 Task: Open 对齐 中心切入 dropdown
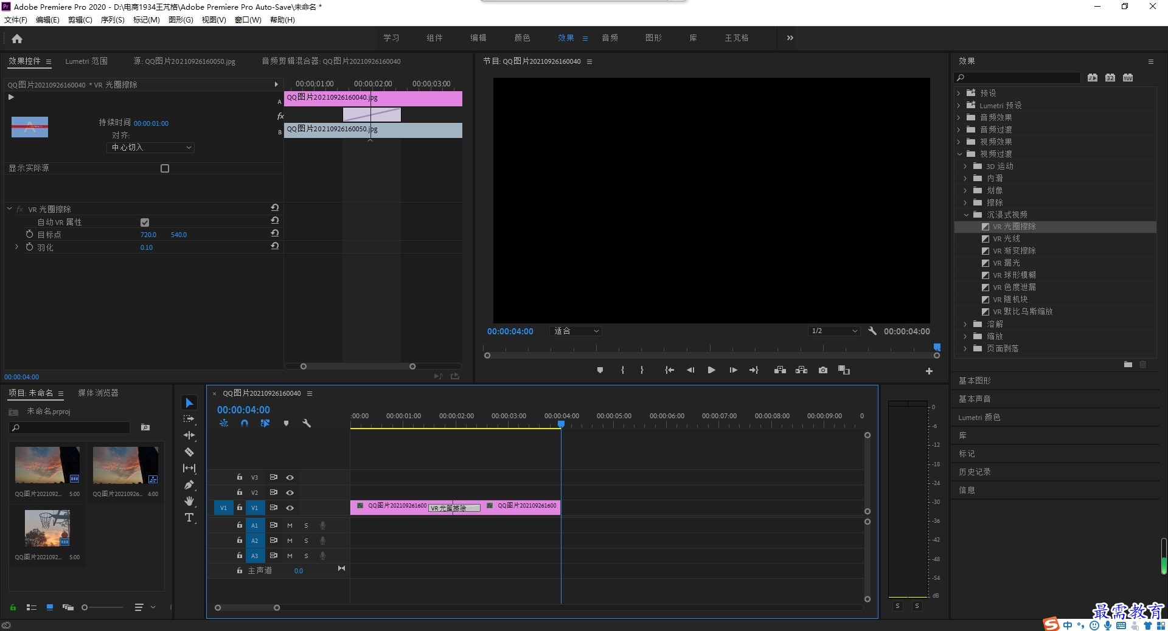click(151, 148)
